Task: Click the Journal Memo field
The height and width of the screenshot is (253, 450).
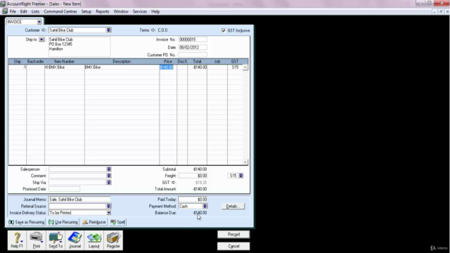Action: pyautogui.click(x=79, y=200)
